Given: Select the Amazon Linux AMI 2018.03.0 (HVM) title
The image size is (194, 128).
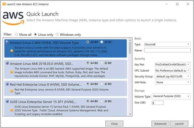Looking at the screenshot, I should tap(42, 64).
